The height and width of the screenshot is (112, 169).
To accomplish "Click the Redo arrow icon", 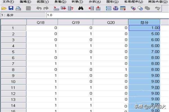I will (x=46, y=8).
